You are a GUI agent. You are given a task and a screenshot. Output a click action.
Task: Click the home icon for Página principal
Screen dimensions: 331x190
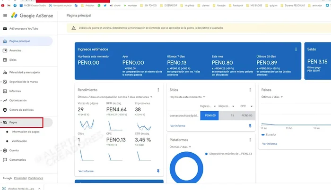point(5,41)
